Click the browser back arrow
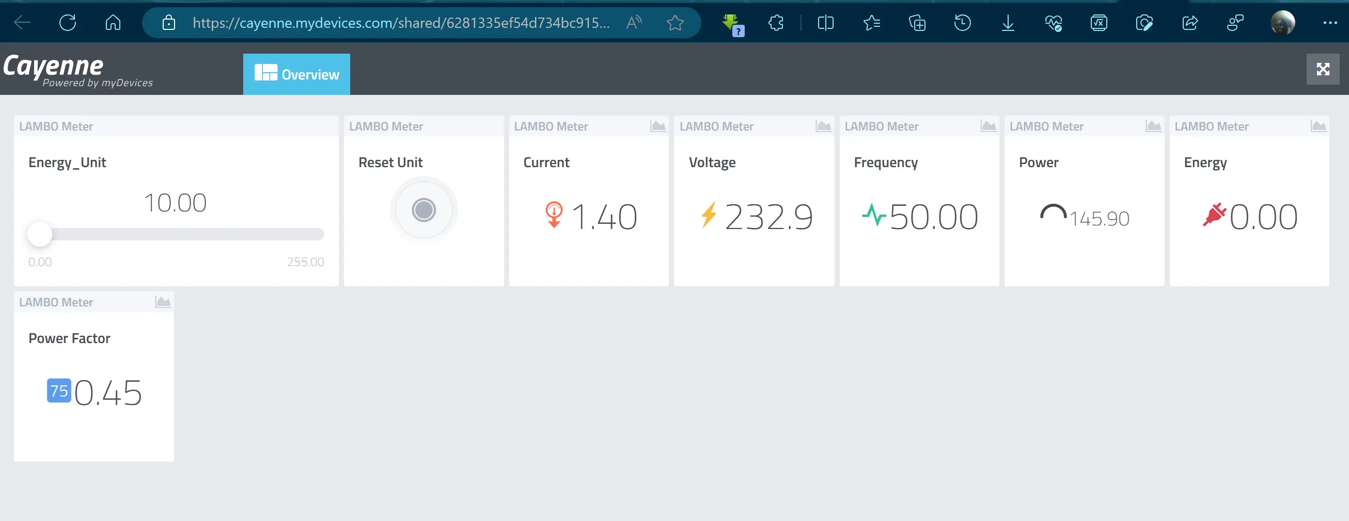 pyautogui.click(x=22, y=23)
